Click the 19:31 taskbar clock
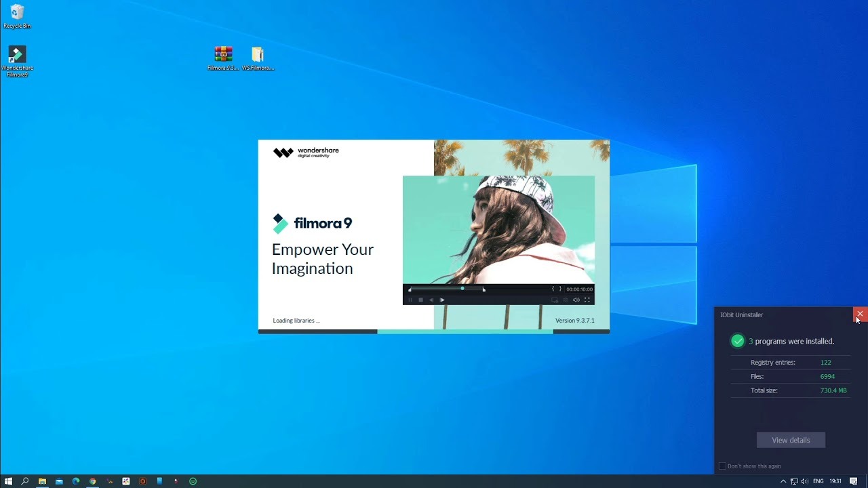Screen dimensions: 868x488 coord(835,481)
